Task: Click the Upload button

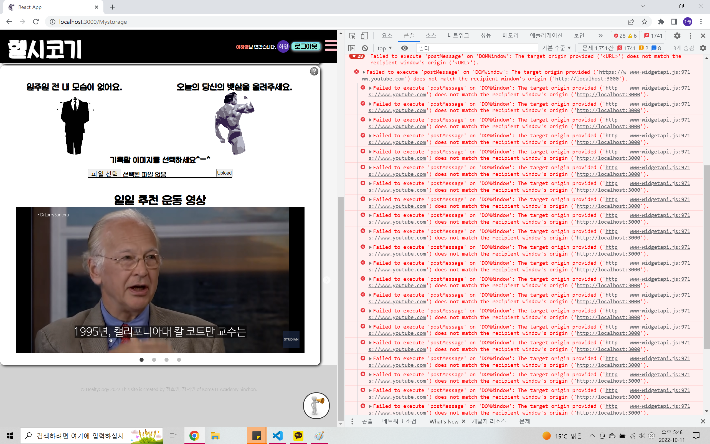Action: pos(224,173)
